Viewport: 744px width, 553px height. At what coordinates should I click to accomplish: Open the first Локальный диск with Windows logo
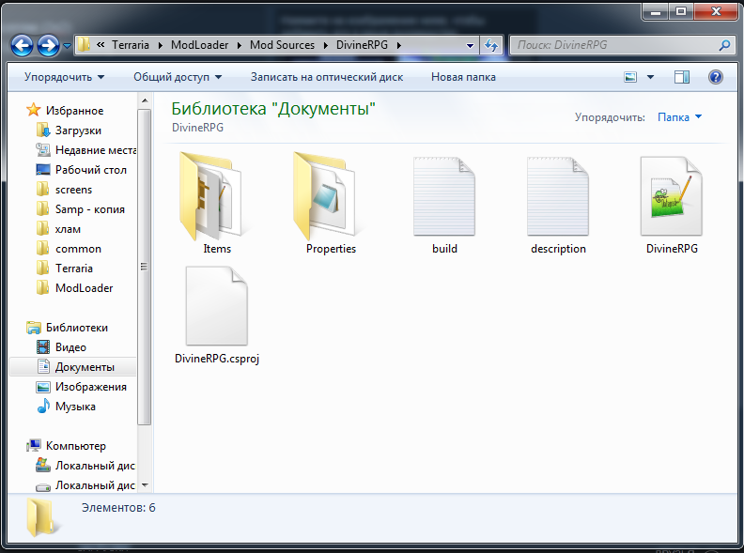[x=86, y=466]
